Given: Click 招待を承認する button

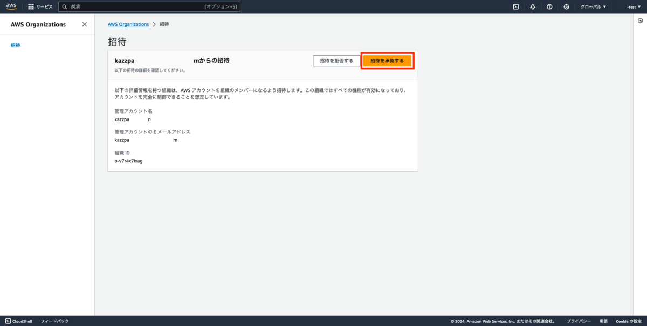Looking at the screenshot, I should (x=387, y=61).
